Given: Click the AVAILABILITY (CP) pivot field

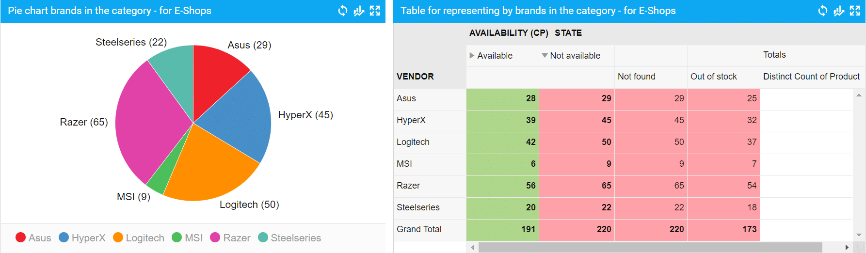Looking at the screenshot, I should tap(509, 33).
